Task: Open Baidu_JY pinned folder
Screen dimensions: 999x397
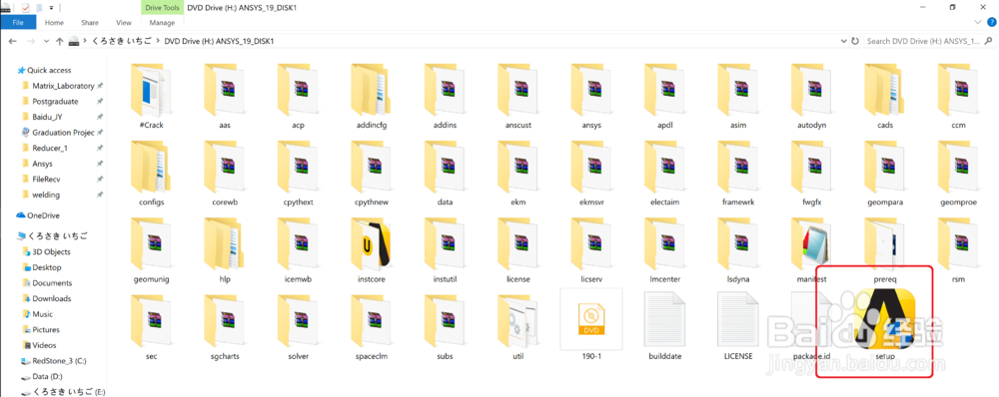Action: (47, 117)
